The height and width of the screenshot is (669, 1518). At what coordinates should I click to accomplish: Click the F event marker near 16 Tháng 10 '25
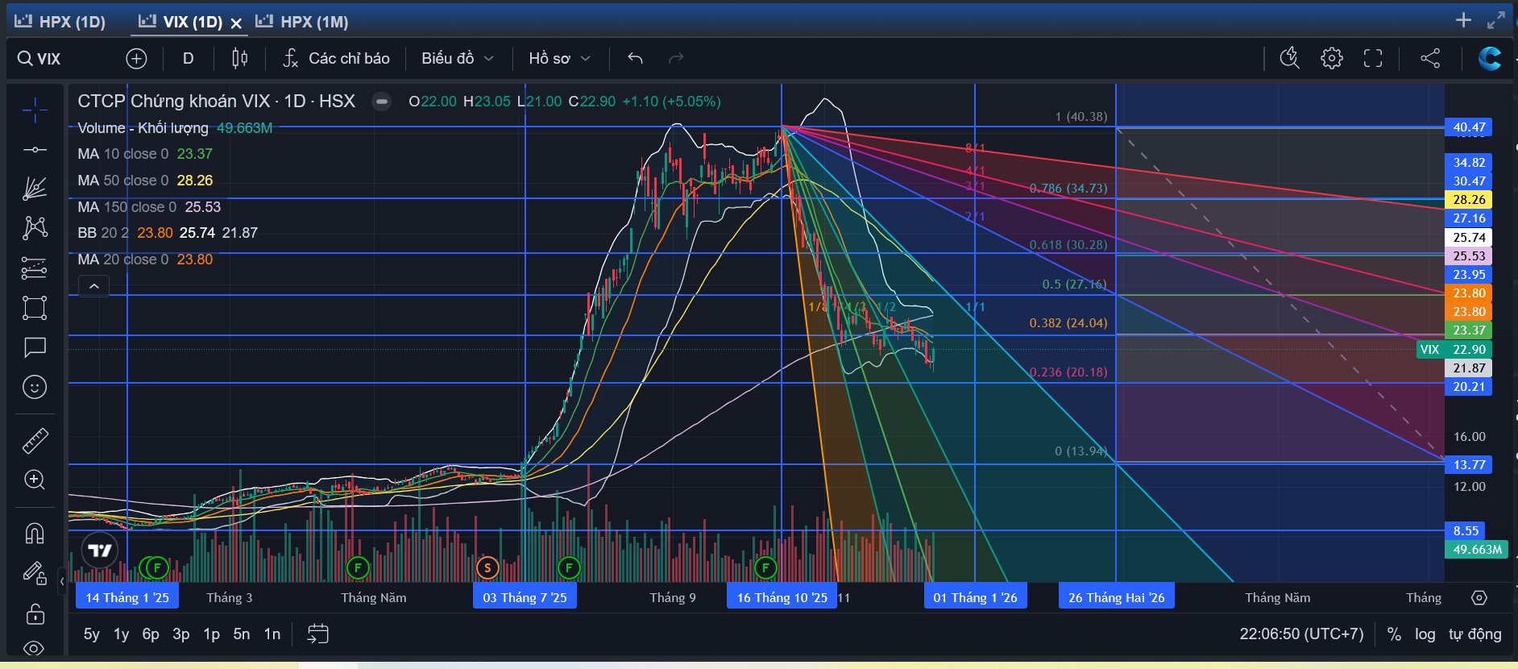tap(765, 568)
